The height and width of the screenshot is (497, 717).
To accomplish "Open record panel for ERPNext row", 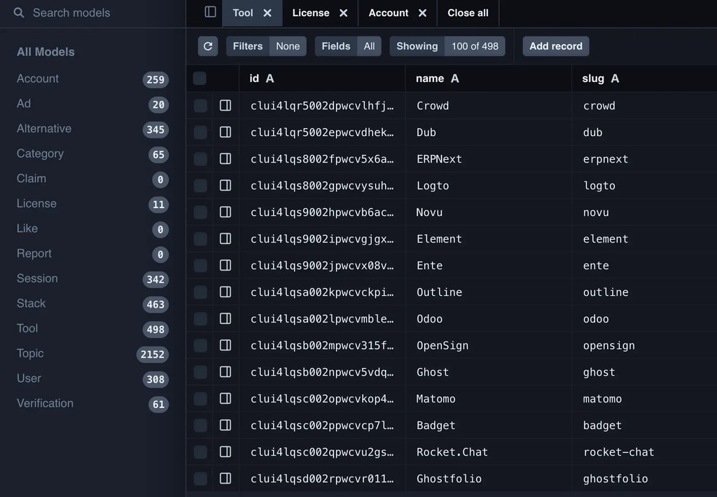I will pyautogui.click(x=225, y=159).
